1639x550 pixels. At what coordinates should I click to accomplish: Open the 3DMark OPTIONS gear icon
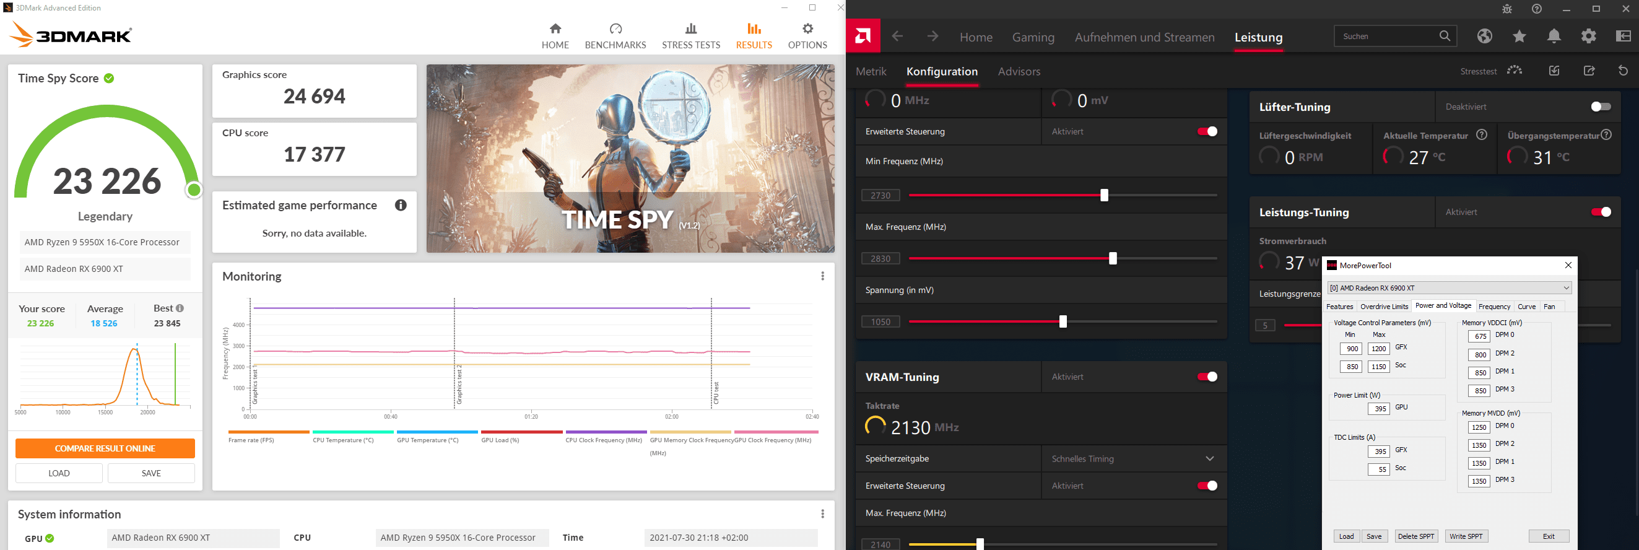coord(807,28)
